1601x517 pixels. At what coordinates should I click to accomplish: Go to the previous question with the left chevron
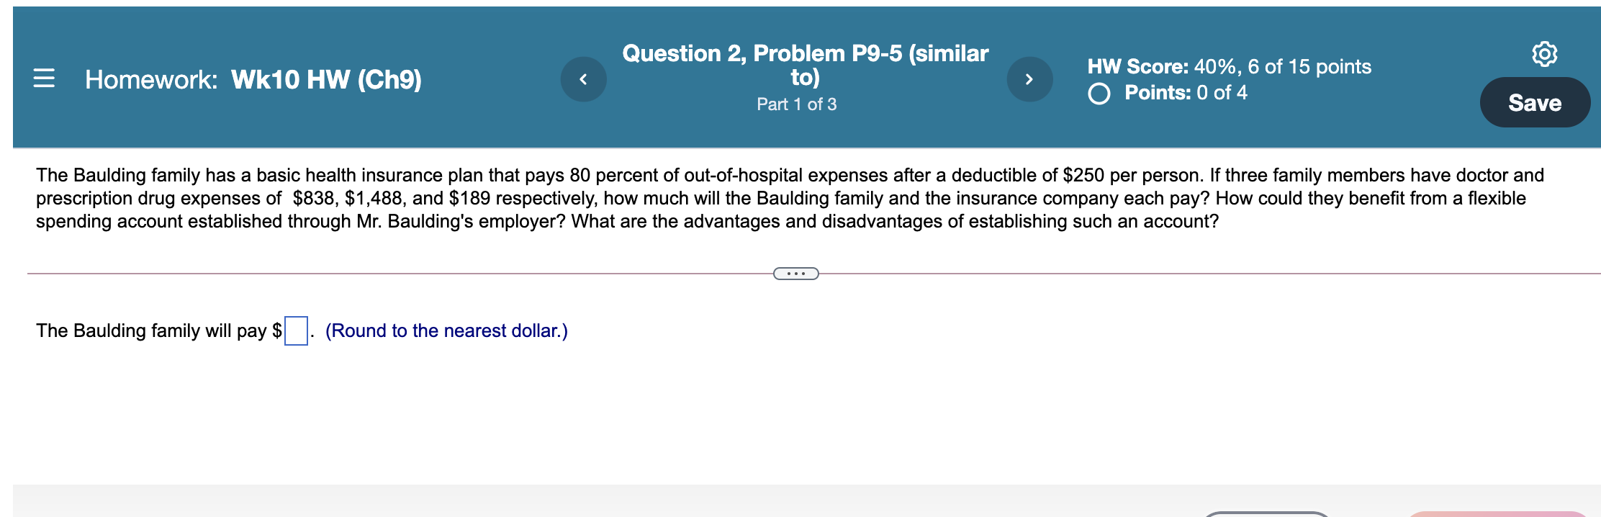tap(583, 79)
